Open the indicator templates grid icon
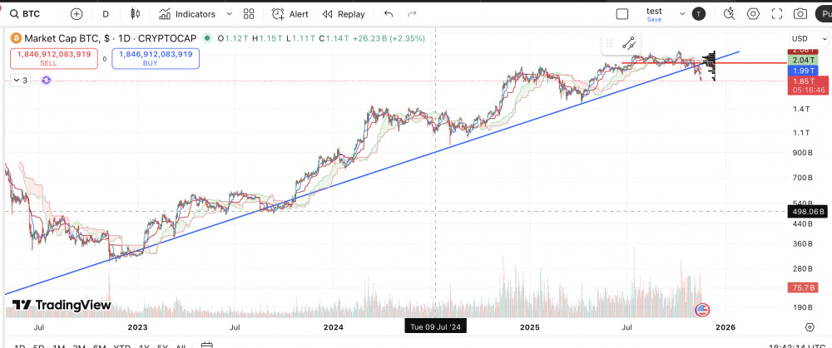 point(249,14)
